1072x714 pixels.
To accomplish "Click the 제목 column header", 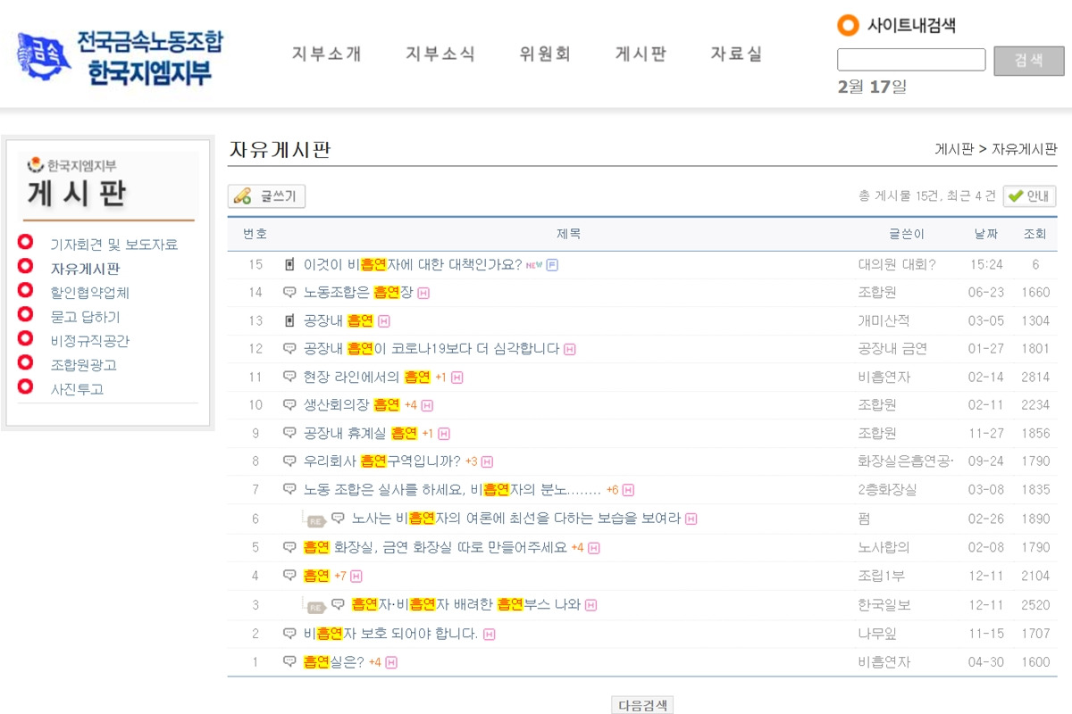I will 569,234.
